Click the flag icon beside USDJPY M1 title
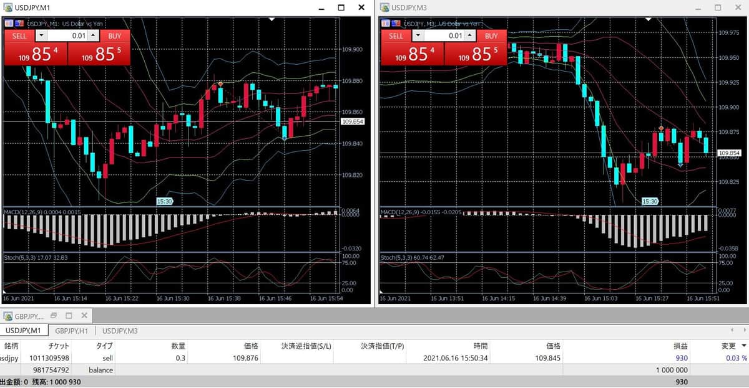This screenshot has height=388, width=749. click(19, 23)
